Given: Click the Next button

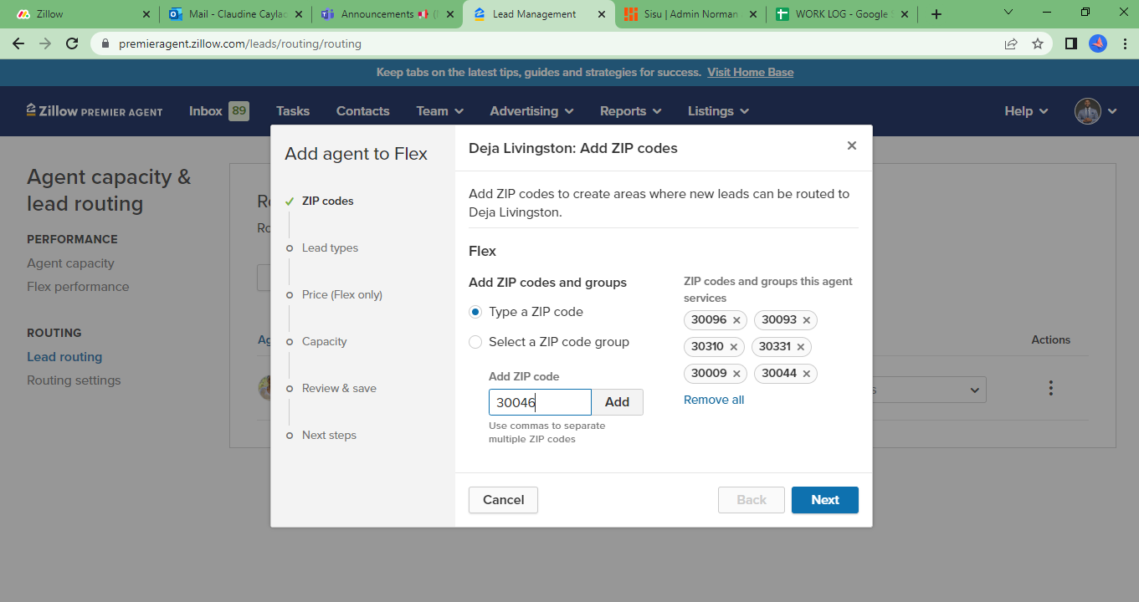Looking at the screenshot, I should [825, 500].
